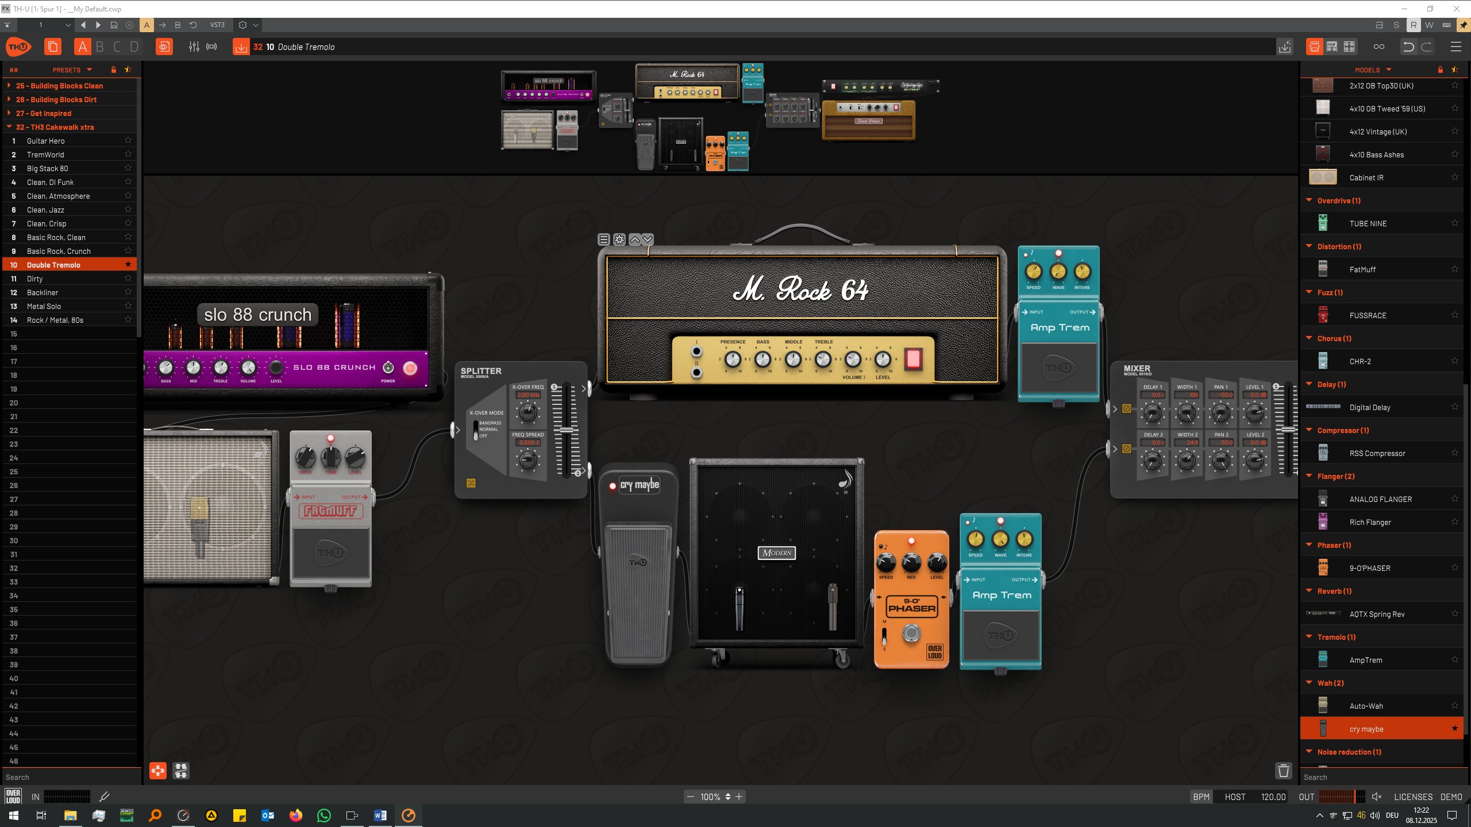Screen dimensions: 1471x827
Task: Toggle favorite star for Guitar Hero preset
Action: (x=128, y=140)
